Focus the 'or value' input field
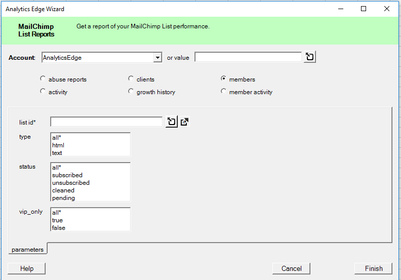The image size is (401, 280). point(248,57)
